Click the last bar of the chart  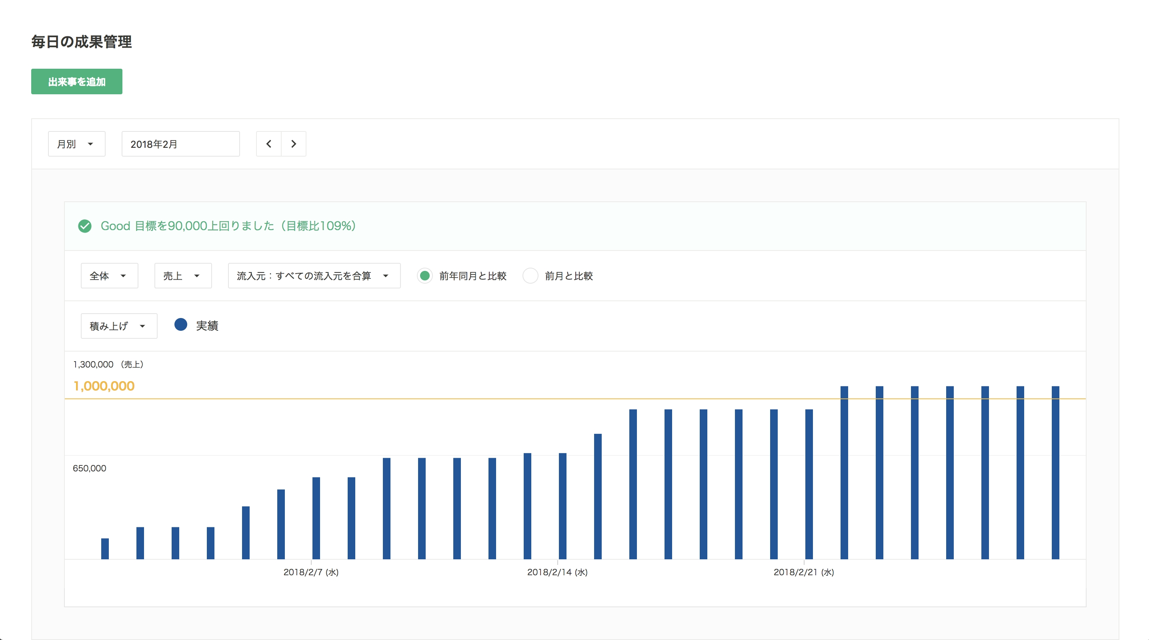point(1055,472)
